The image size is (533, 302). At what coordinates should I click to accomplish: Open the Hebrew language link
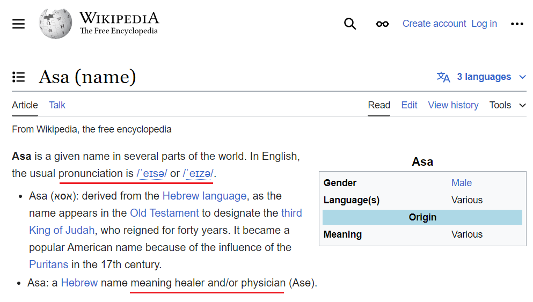pyautogui.click(x=205, y=196)
